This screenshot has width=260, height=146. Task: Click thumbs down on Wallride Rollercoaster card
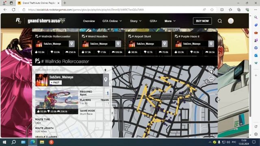pos(52,52)
